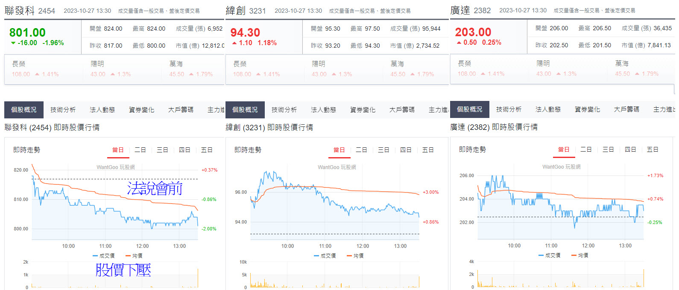
Task: Click the 緯創 3231 stock title
Action: [x=246, y=11]
